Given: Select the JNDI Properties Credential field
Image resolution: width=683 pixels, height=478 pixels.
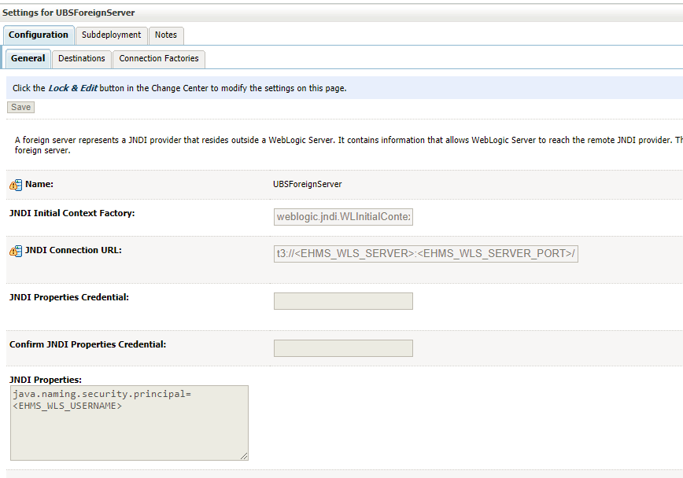Looking at the screenshot, I should (x=343, y=301).
